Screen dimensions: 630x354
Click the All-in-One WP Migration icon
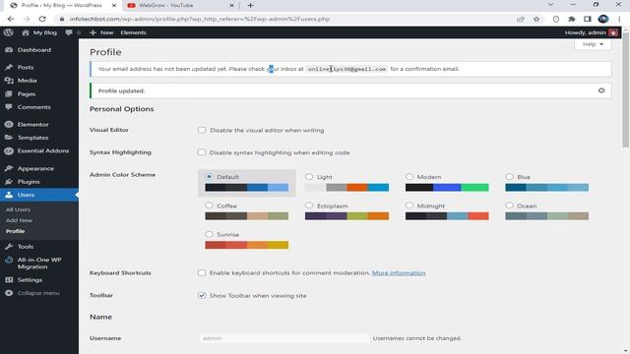point(9,260)
